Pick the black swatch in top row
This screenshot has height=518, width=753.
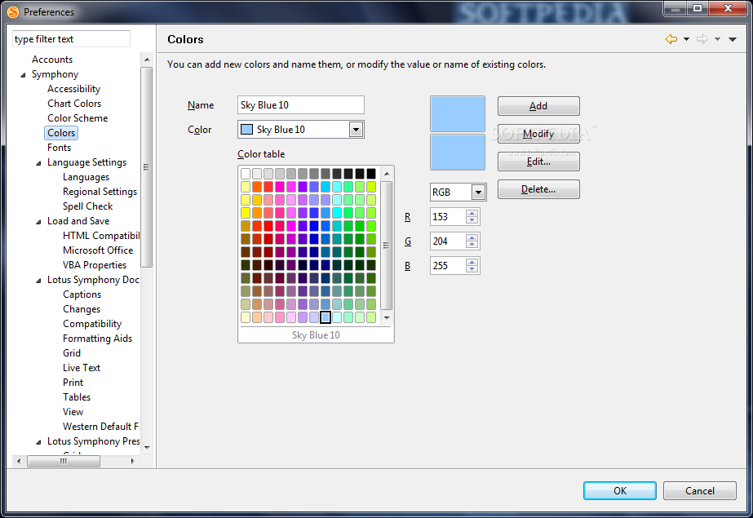[x=371, y=174]
